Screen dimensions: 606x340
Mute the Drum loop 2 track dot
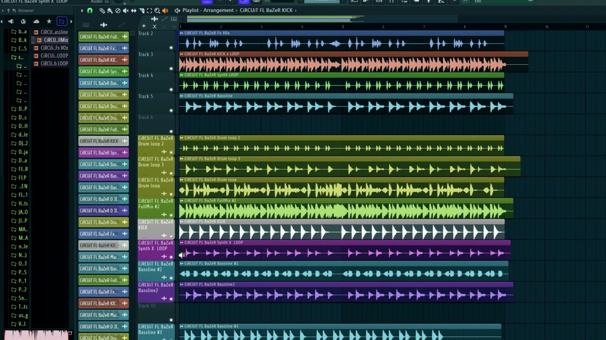tap(171, 152)
